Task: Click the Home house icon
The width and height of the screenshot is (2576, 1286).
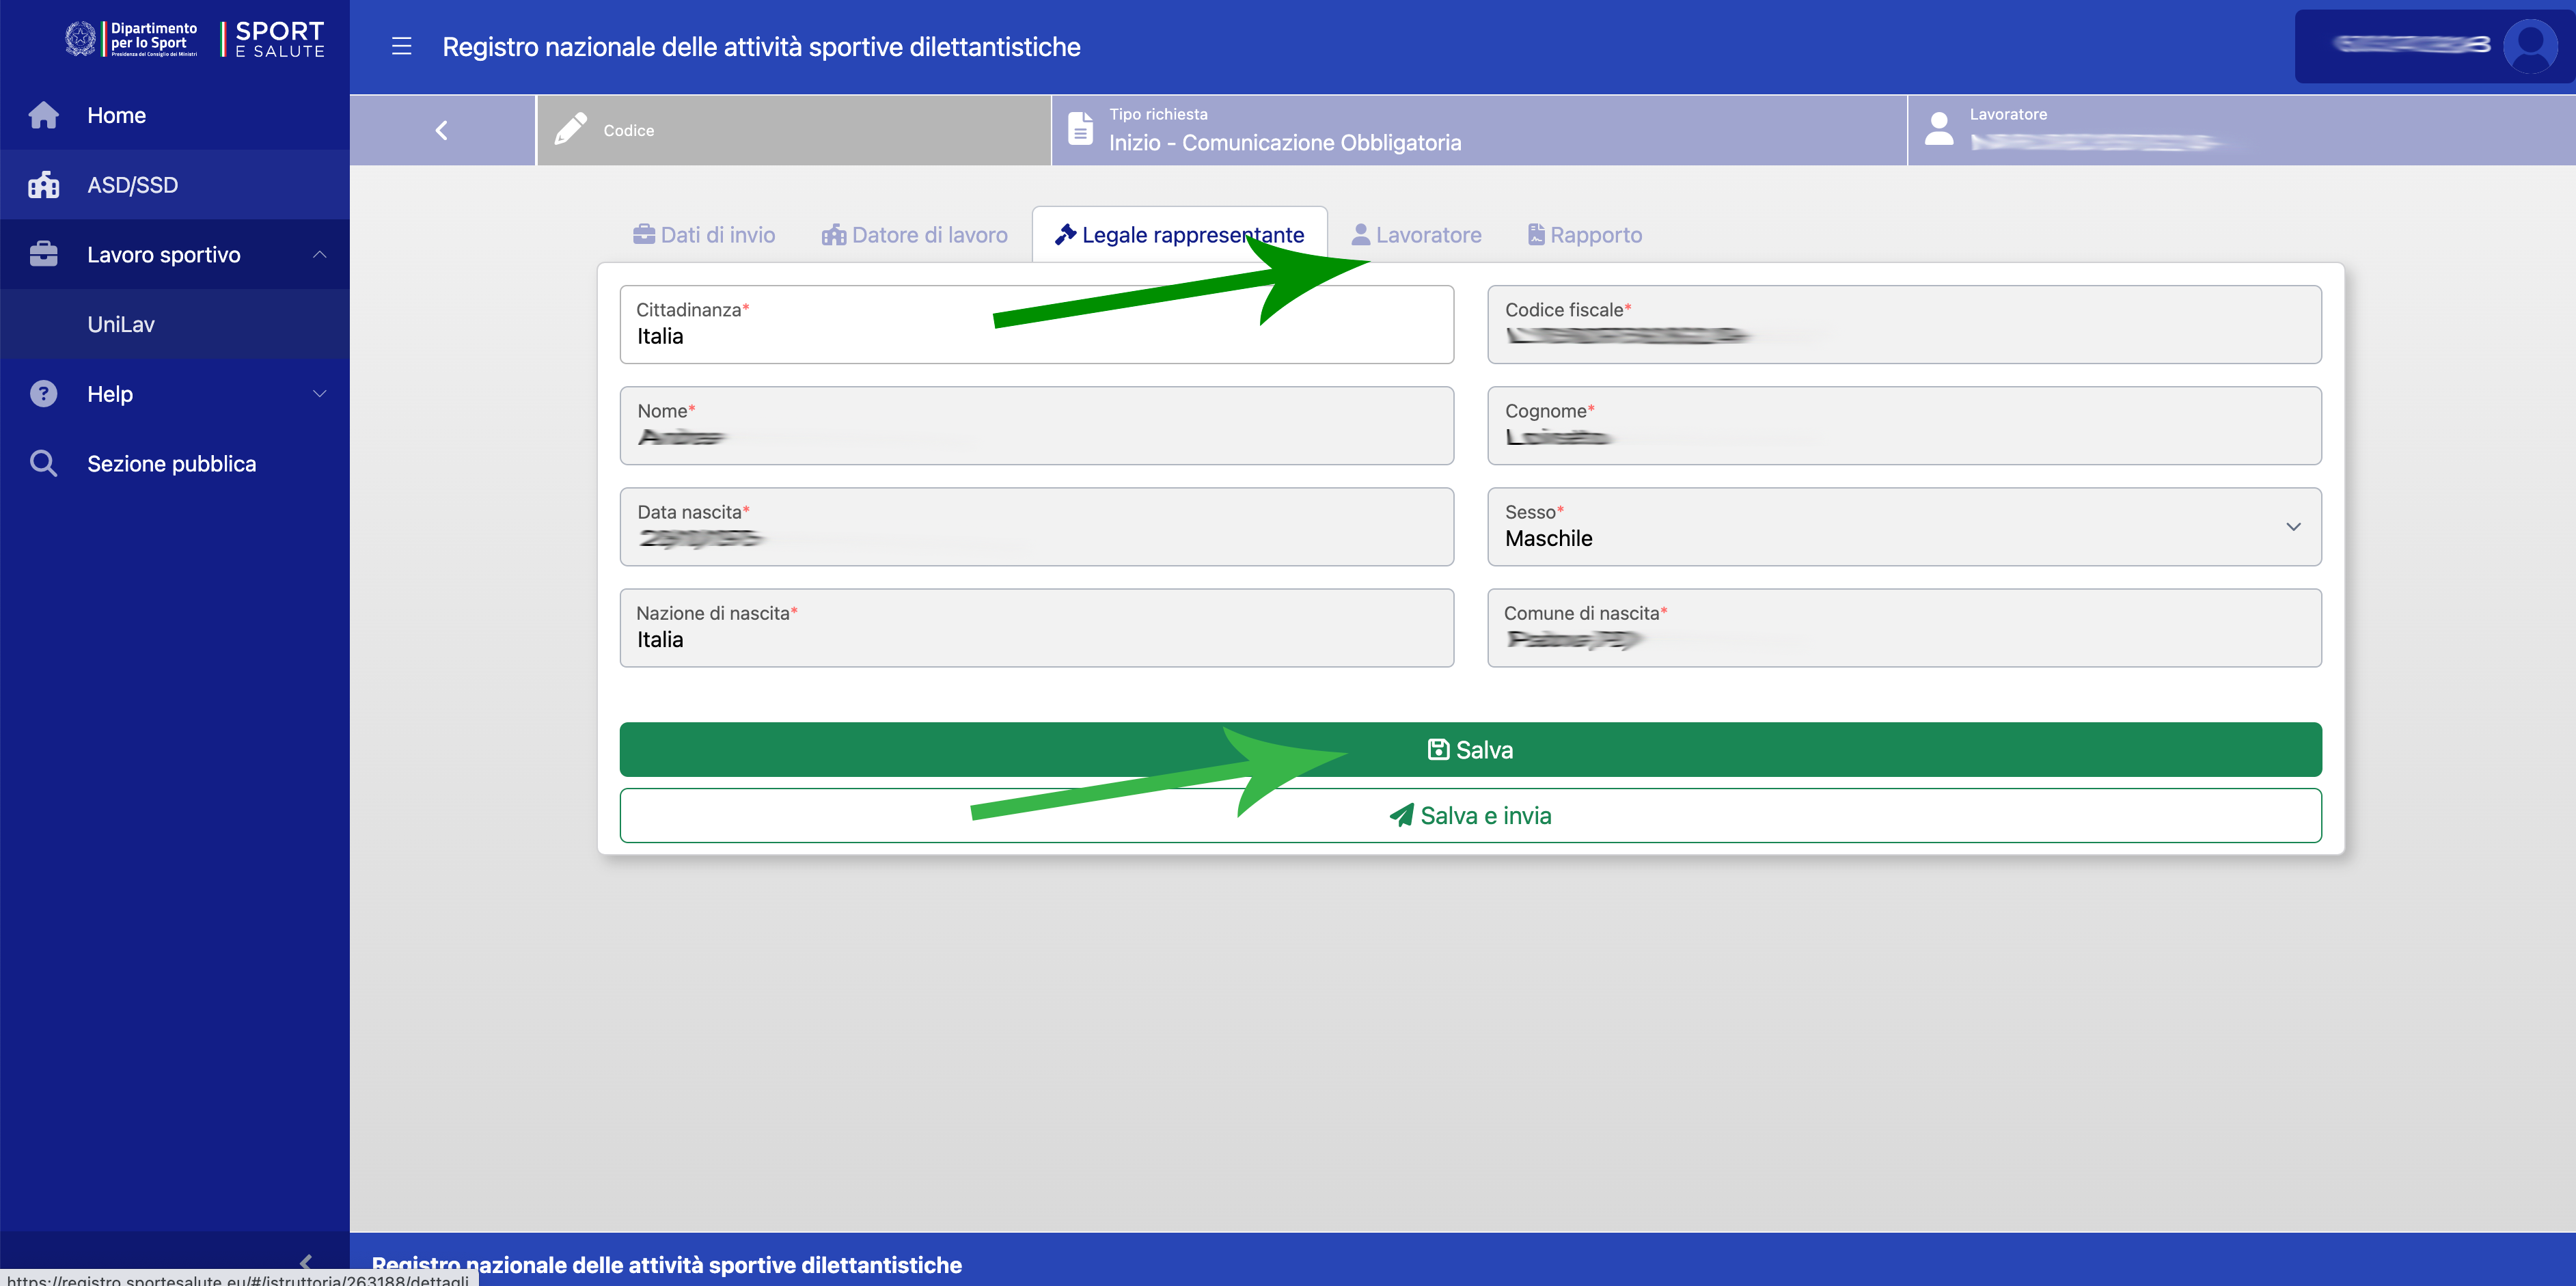Action: [43, 115]
